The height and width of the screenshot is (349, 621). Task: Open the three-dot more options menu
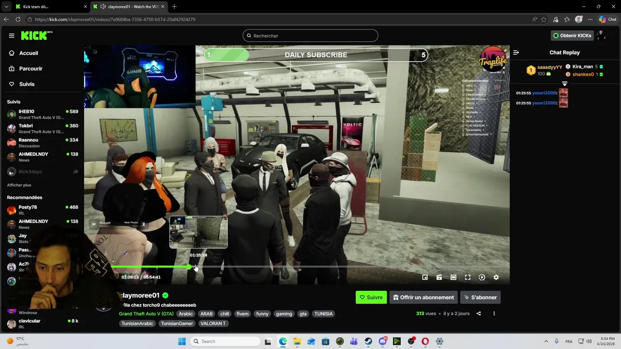(494, 314)
